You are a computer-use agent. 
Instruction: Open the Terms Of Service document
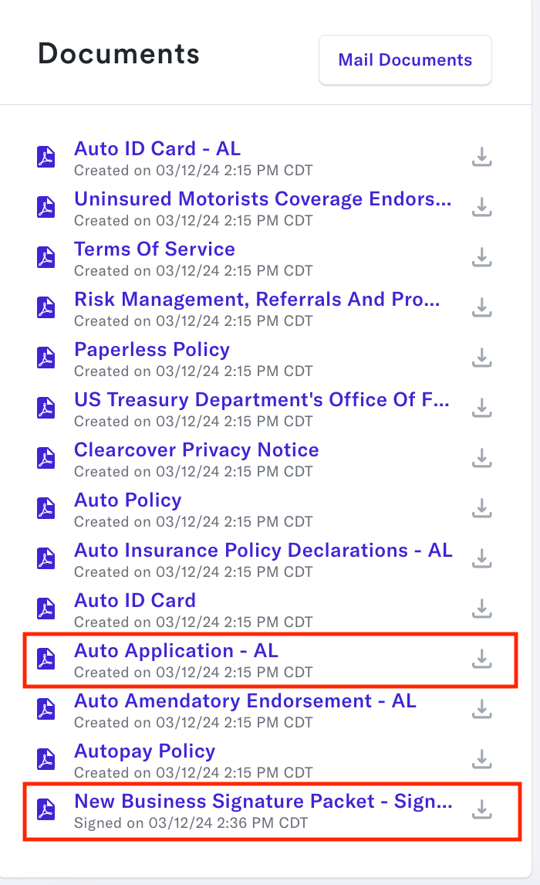click(x=154, y=249)
